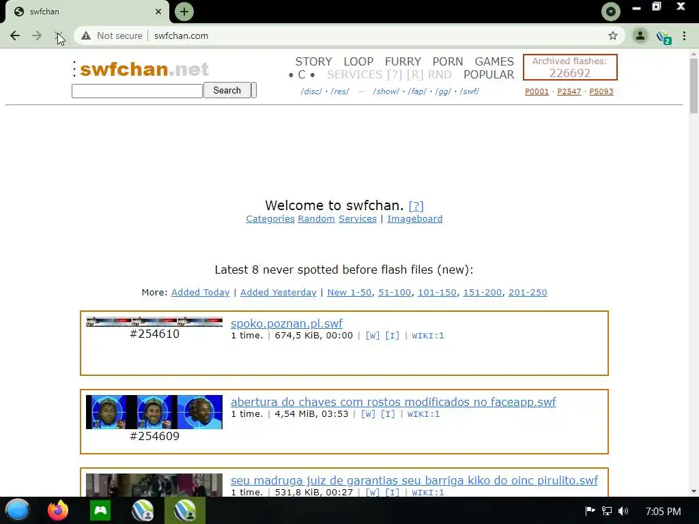This screenshot has width=699, height=524.
Task: Open the /disc/ board
Action: [x=311, y=91]
